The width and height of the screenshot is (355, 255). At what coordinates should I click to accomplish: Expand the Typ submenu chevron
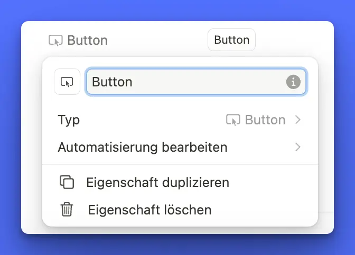coord(298,120)
